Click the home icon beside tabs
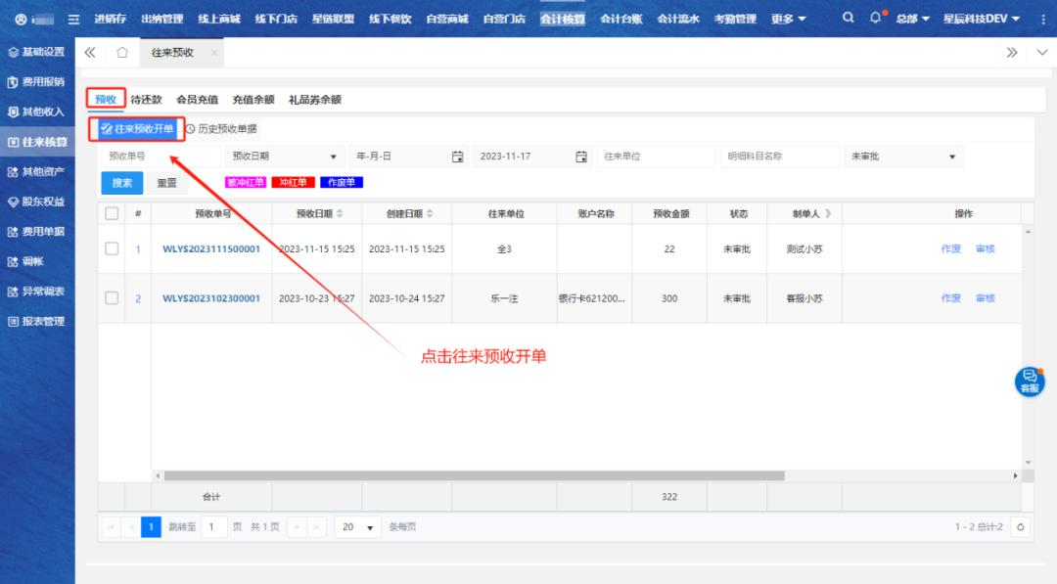 pos(121,53)
